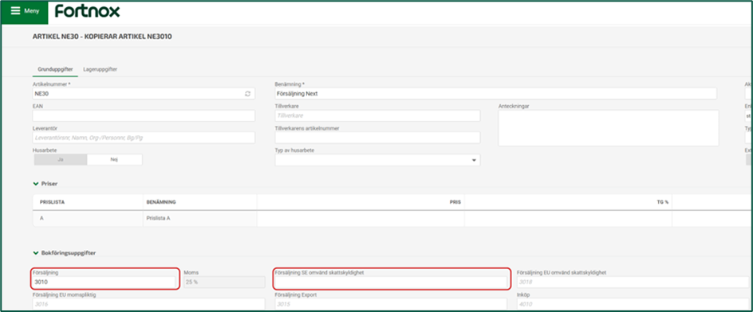Click the Försäljning Export field

click(x=391, y=304)
